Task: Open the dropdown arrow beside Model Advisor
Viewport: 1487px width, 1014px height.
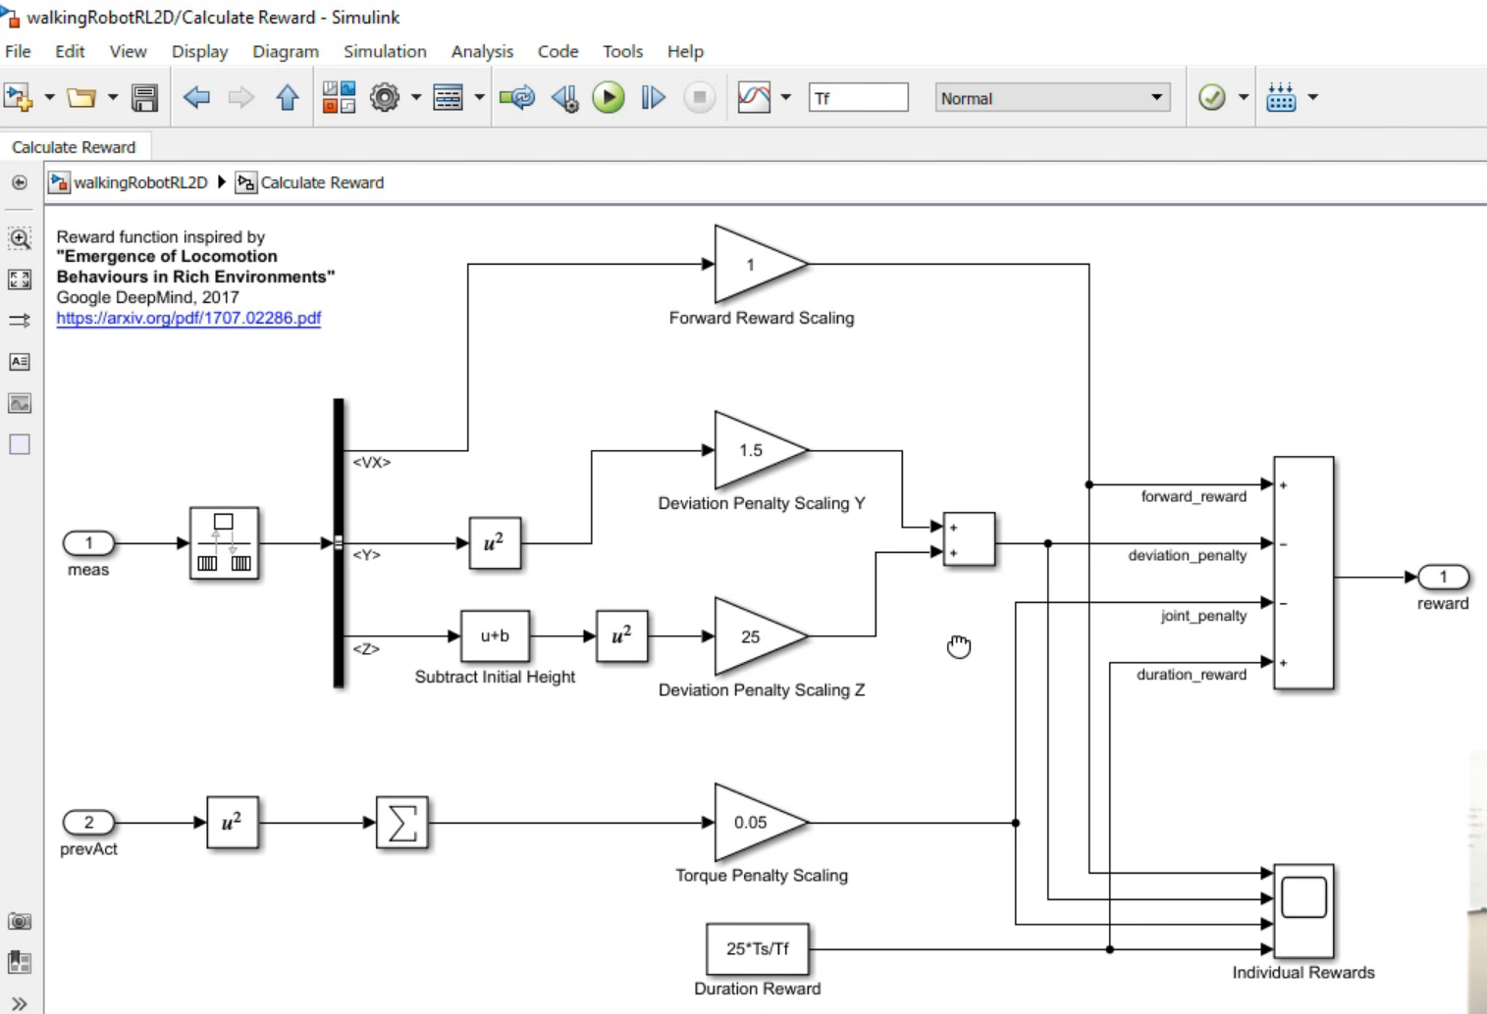Action: click(1243, 97)
